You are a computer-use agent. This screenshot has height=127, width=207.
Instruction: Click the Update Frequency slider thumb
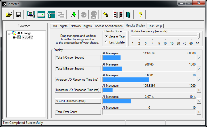point(198,36)
